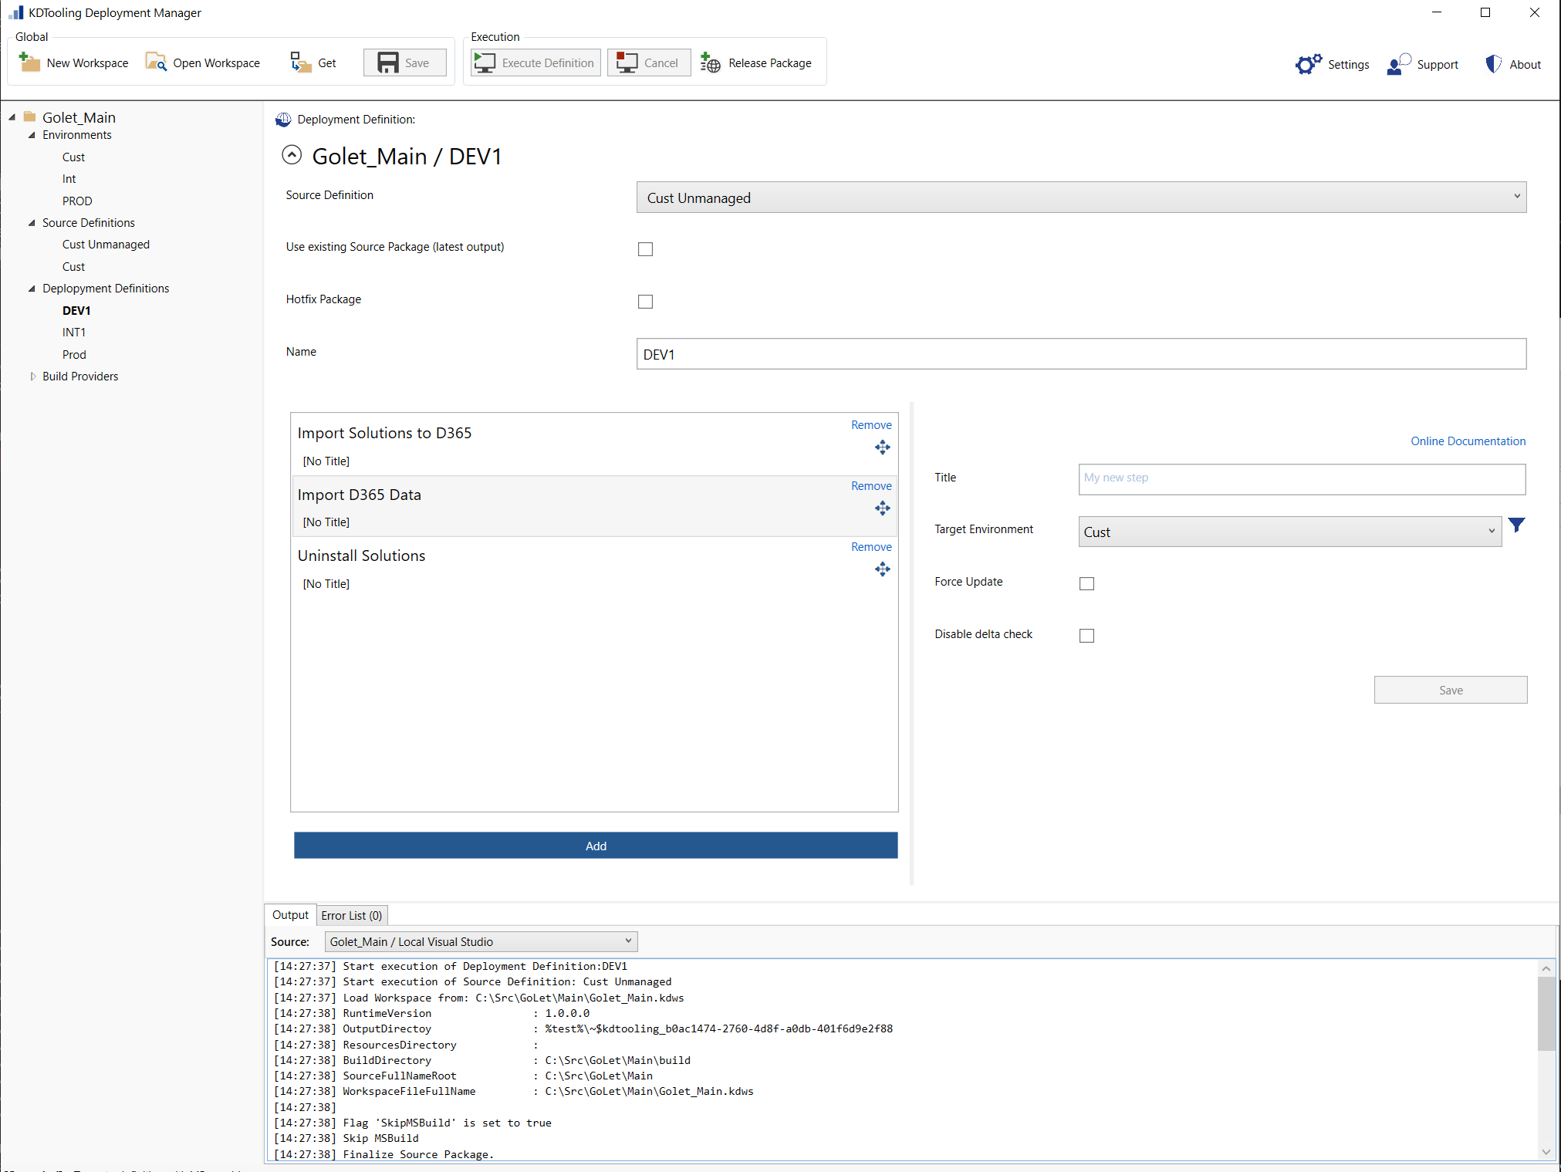This screenshot has width=1561, height=1172.
Task: Click the New Workspace icon
Action: 29,62
